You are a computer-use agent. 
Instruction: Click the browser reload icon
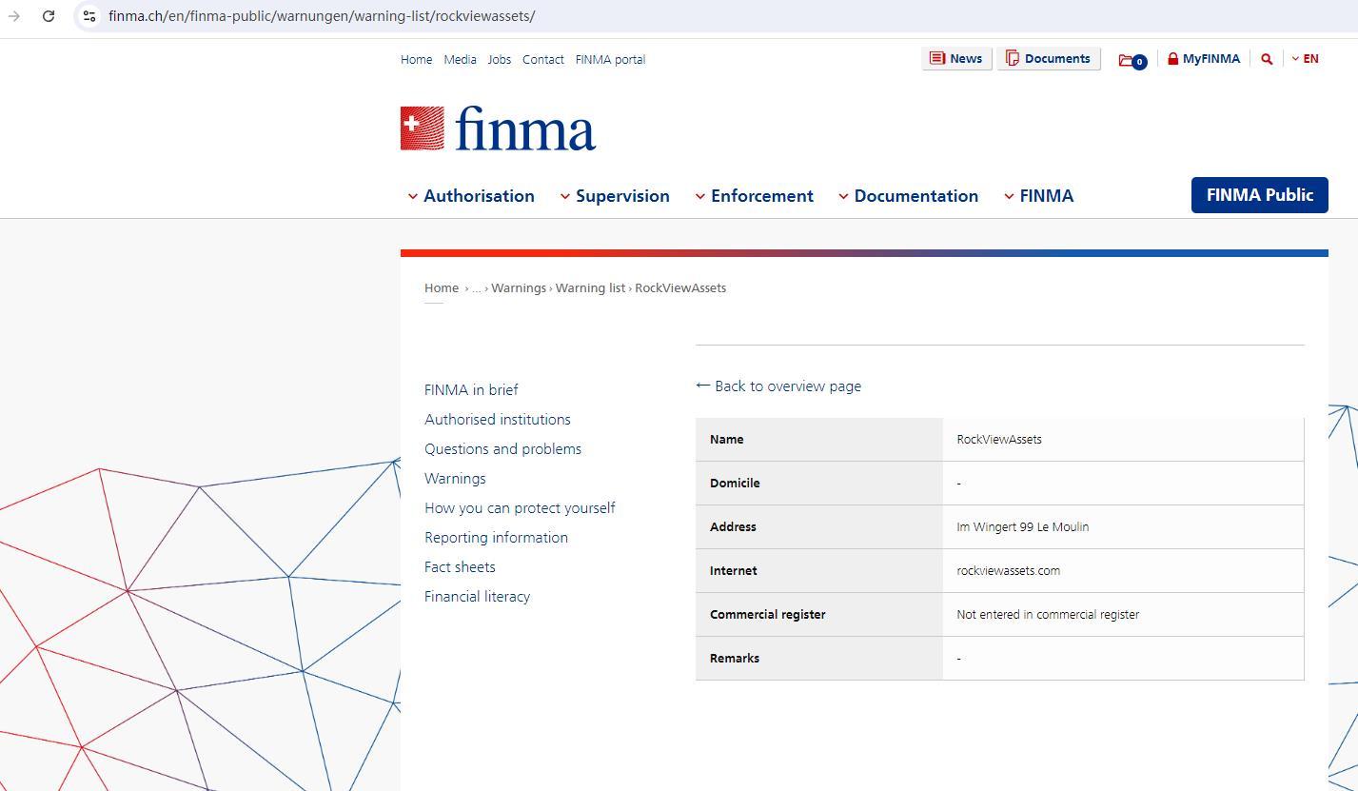click(49, 16)
